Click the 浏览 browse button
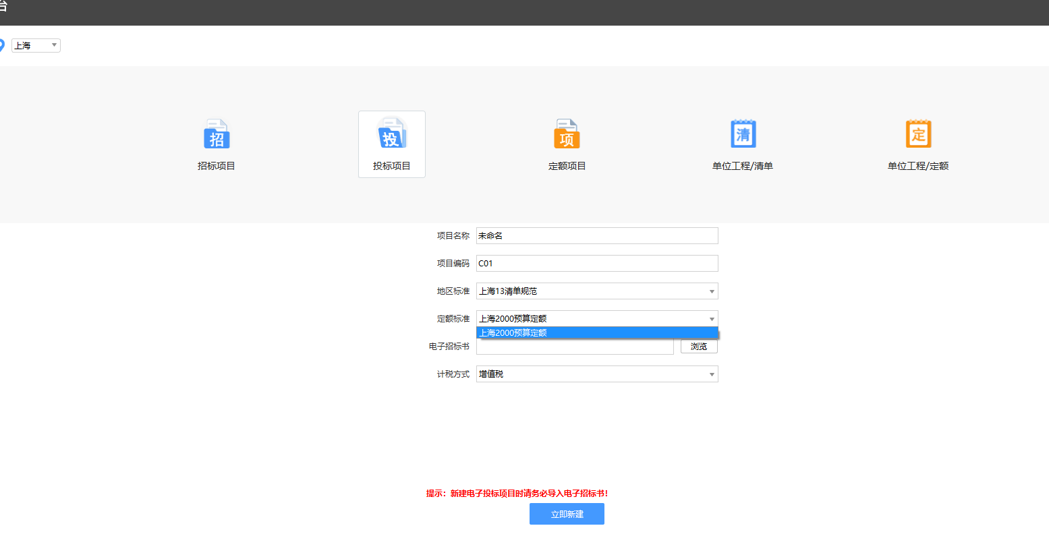Screen dimensions: 1049x557 click(x=699, y=347)
